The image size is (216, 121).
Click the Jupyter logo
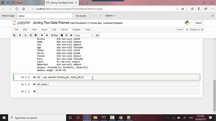pos(21,23)
